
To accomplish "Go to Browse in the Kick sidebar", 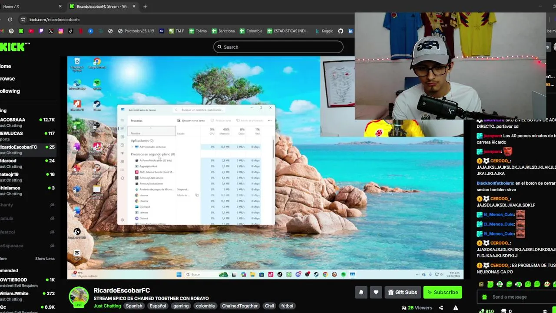I will (7, 79).
